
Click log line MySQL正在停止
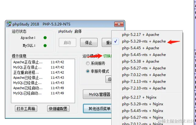click(39, 67)
